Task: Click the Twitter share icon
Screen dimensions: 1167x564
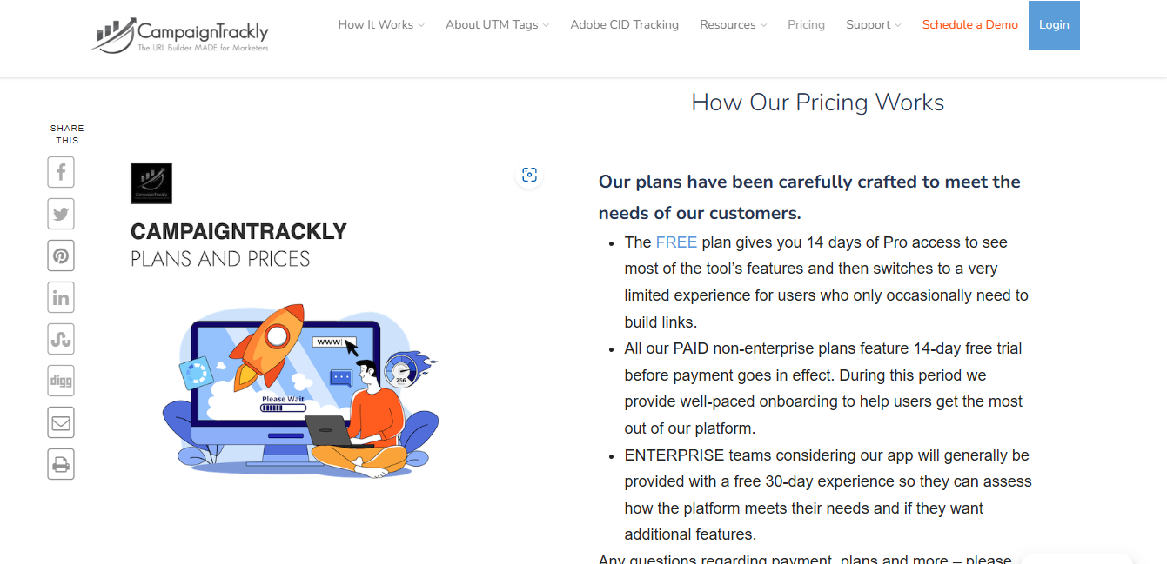Action: click(61, 214)
